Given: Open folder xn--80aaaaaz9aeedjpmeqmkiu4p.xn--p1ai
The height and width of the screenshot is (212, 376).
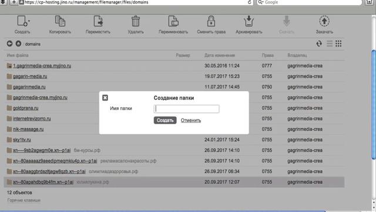Looking at the screenshot, I should click(x=55, y=161).
